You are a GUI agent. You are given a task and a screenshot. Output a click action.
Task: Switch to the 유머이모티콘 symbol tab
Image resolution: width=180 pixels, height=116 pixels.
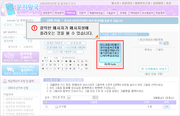click(x=69, y=58)
